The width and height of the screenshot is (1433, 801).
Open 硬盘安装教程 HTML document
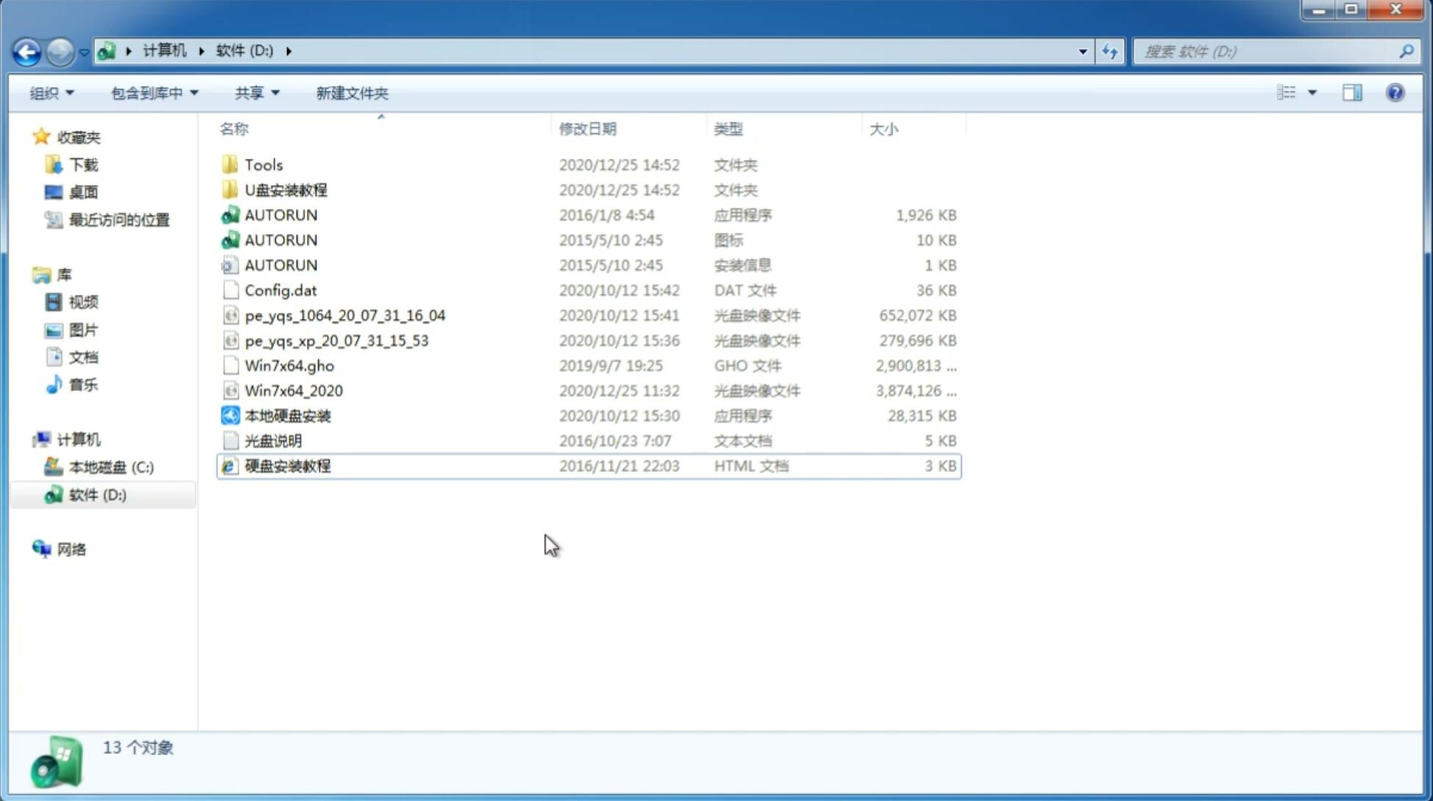click(287, 465)
